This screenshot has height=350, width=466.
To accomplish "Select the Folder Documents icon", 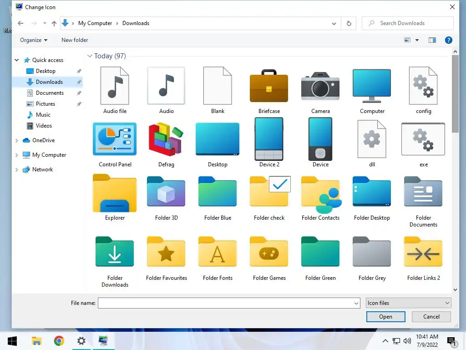I will pos(423,192).
